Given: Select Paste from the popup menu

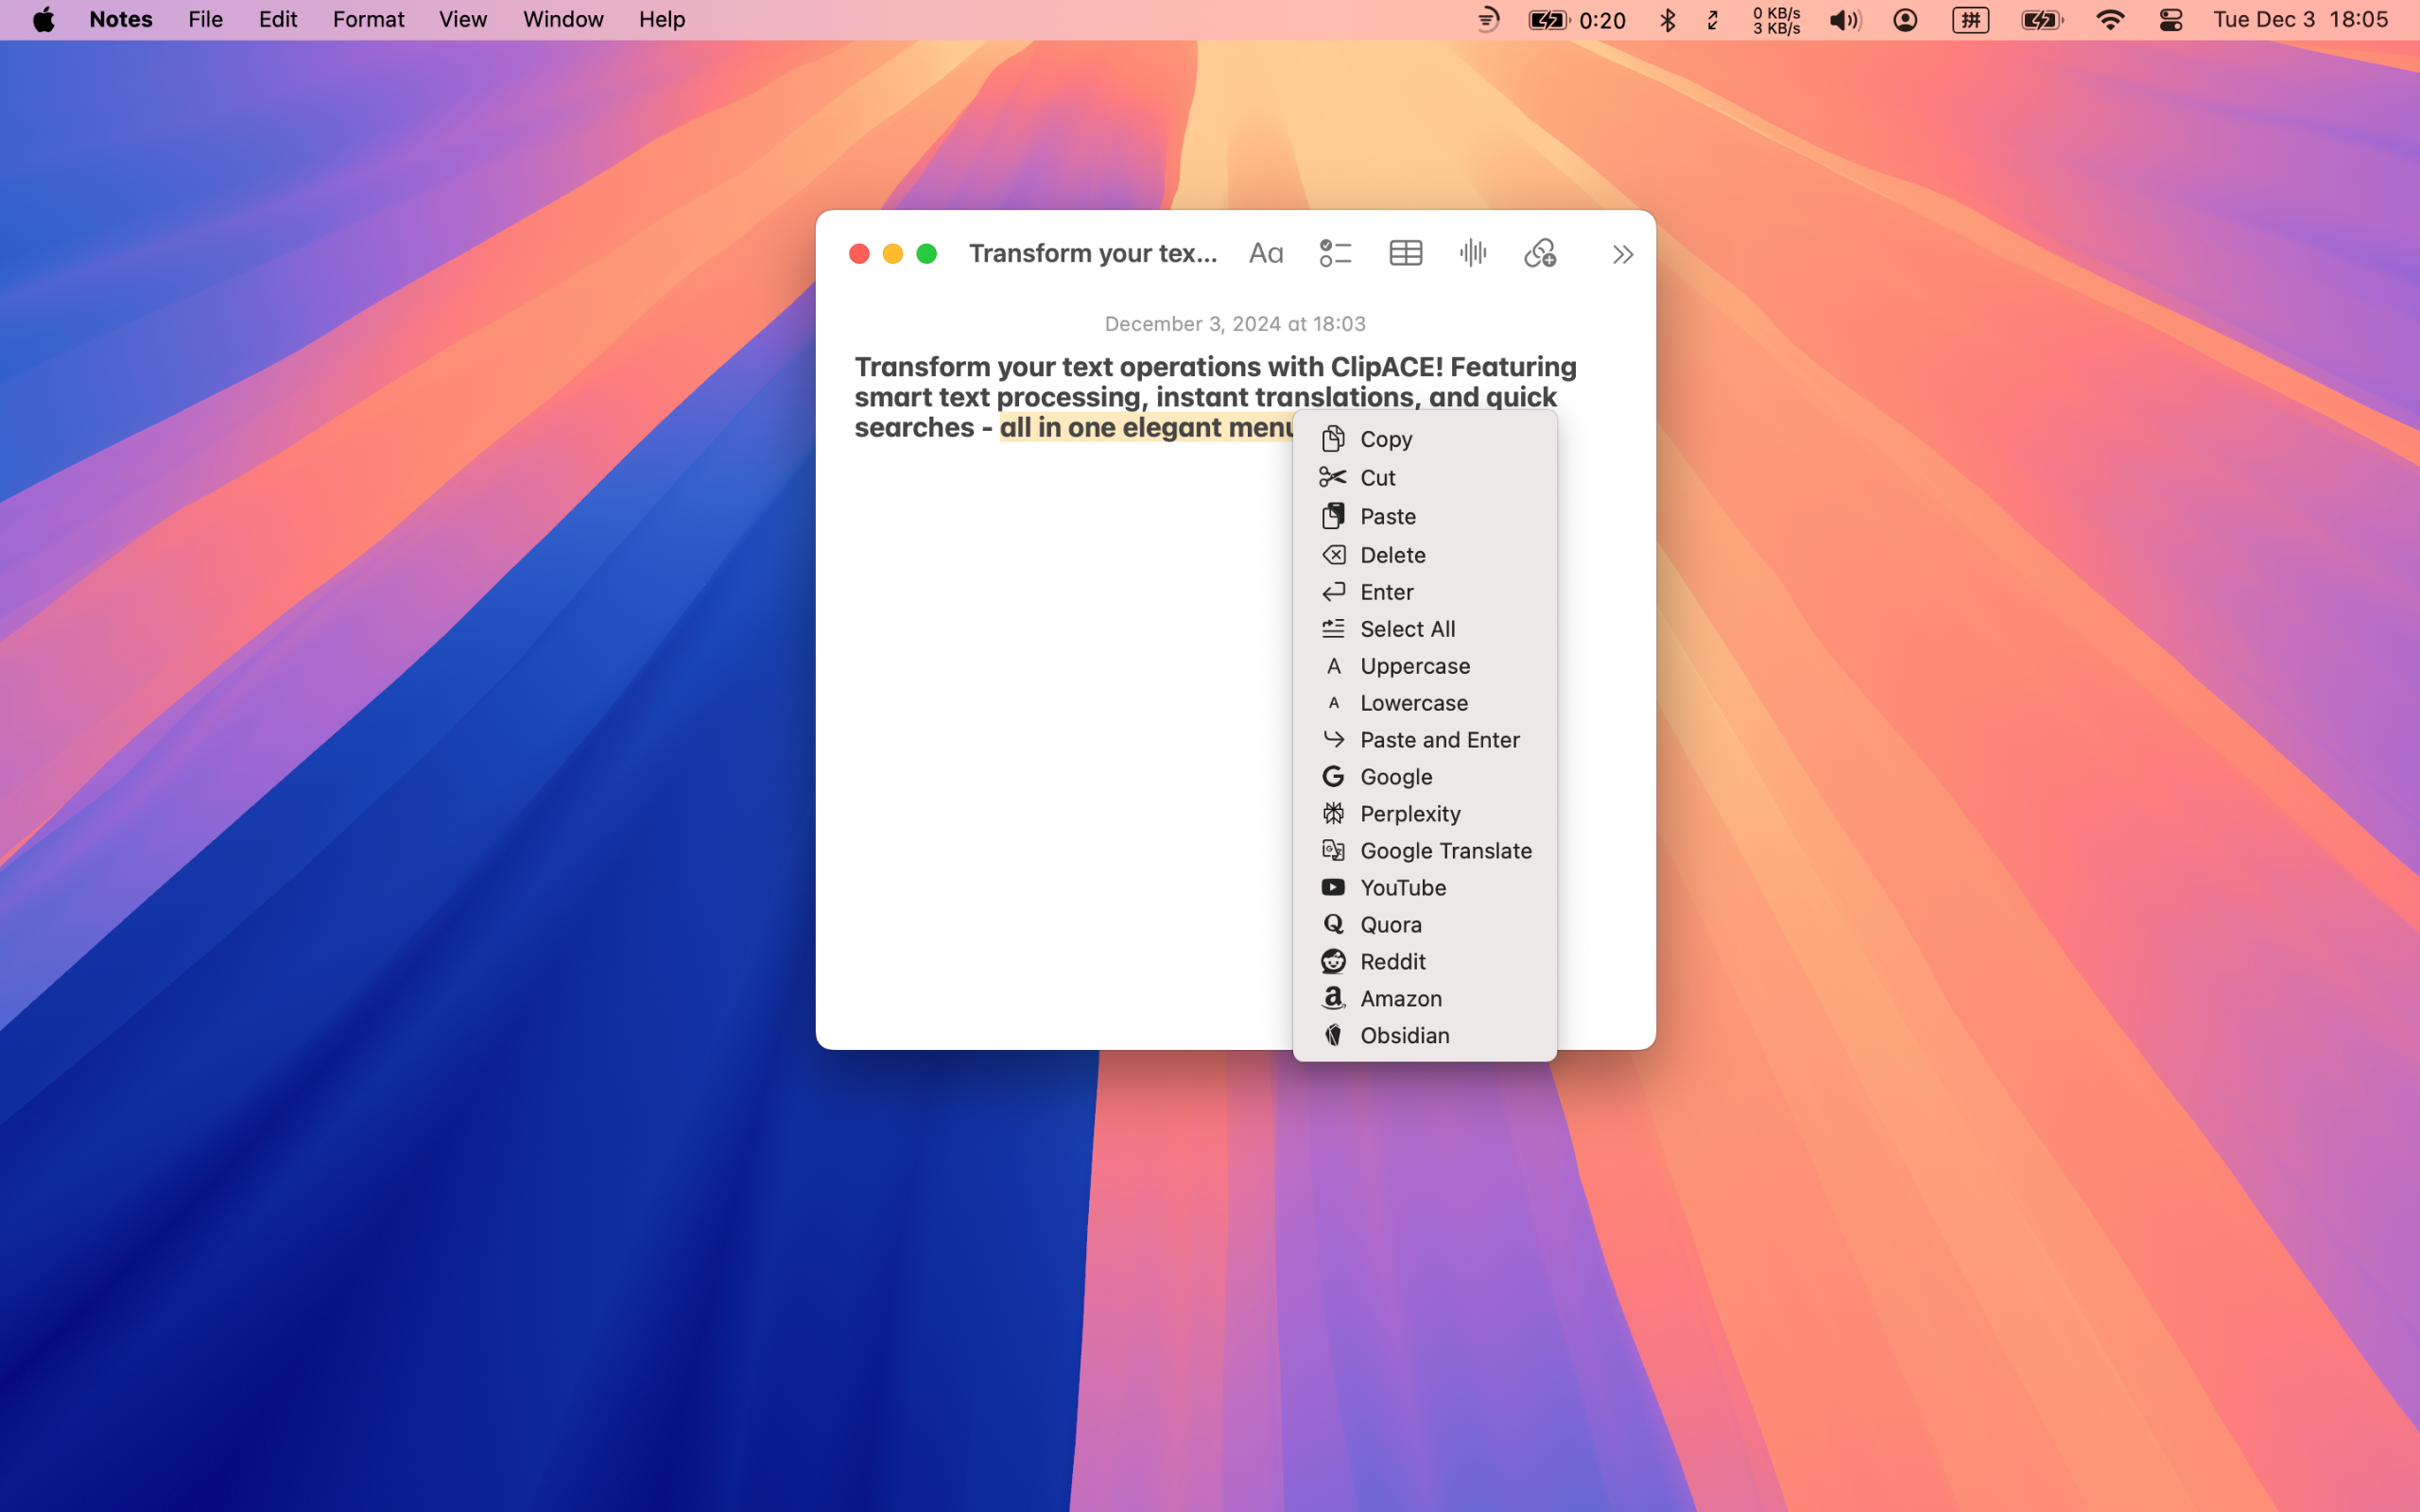Looking at the screenshot, I should 1424,516.
